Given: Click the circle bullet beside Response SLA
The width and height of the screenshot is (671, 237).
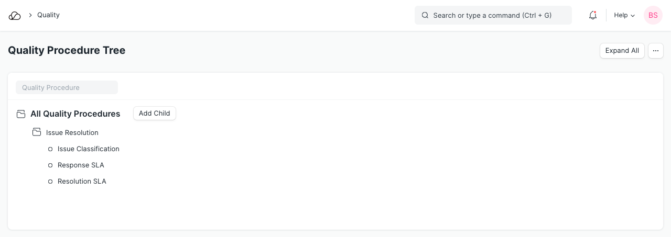Looking at the screenshot, I should tap(50, 165).
